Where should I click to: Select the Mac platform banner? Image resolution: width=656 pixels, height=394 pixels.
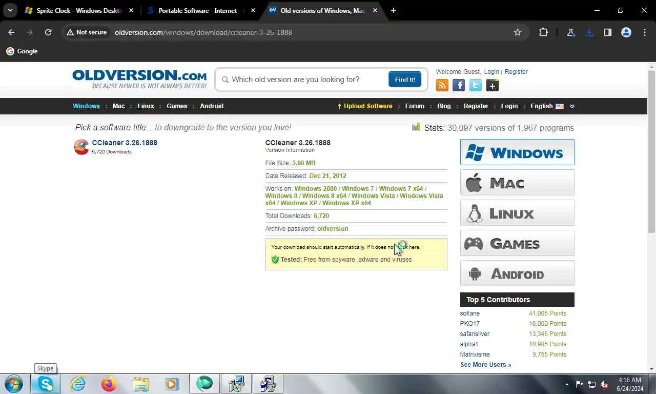pos(517,183)
